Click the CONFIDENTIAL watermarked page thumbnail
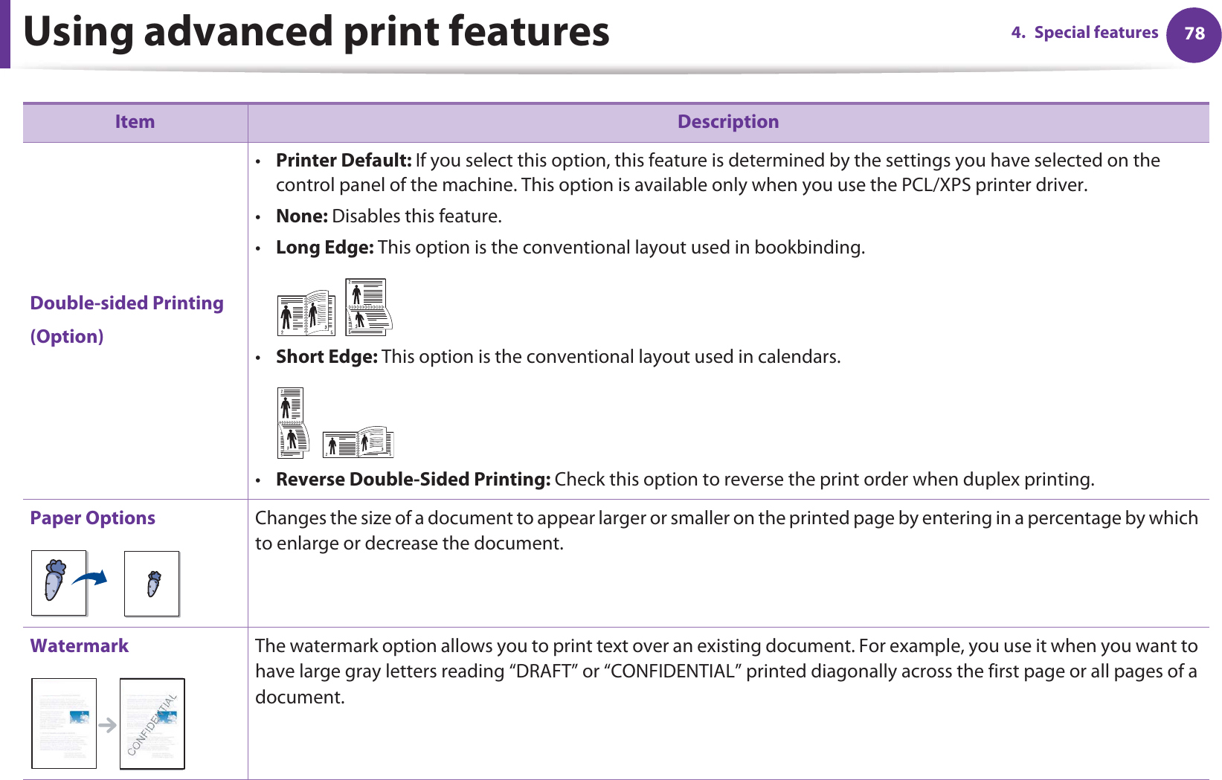The height and width of the screenshot is (780, 1222). tap(152, 723)
